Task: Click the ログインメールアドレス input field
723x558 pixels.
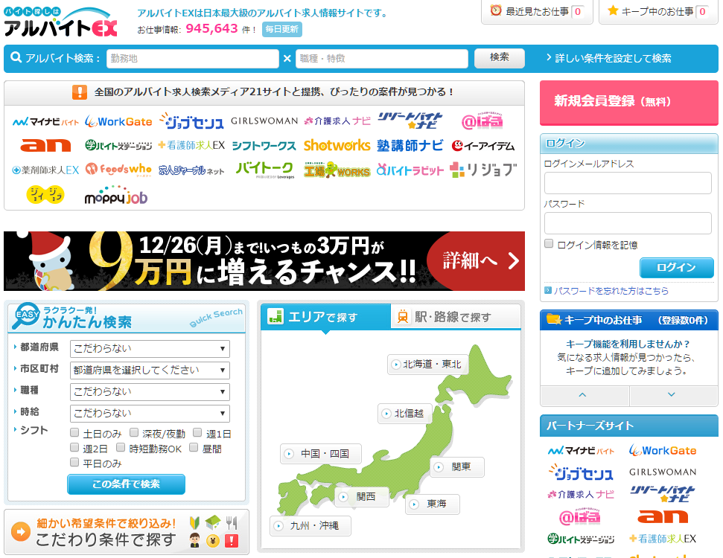Action: 628,183
